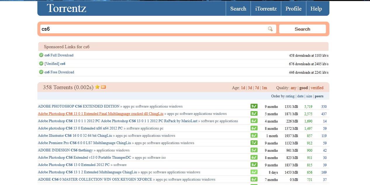Click the 9 rating badge for PHOTOSHOP EXTENDED EDITION
The height and width of the screenshot is (185, 370).
click(254, 106)
